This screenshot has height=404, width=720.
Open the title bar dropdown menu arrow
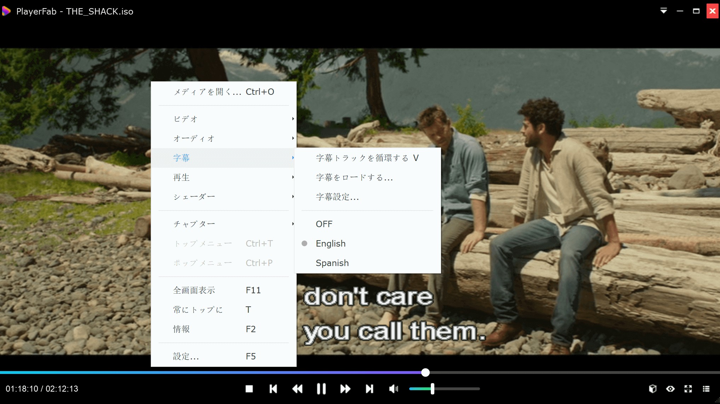pos(664,11)
